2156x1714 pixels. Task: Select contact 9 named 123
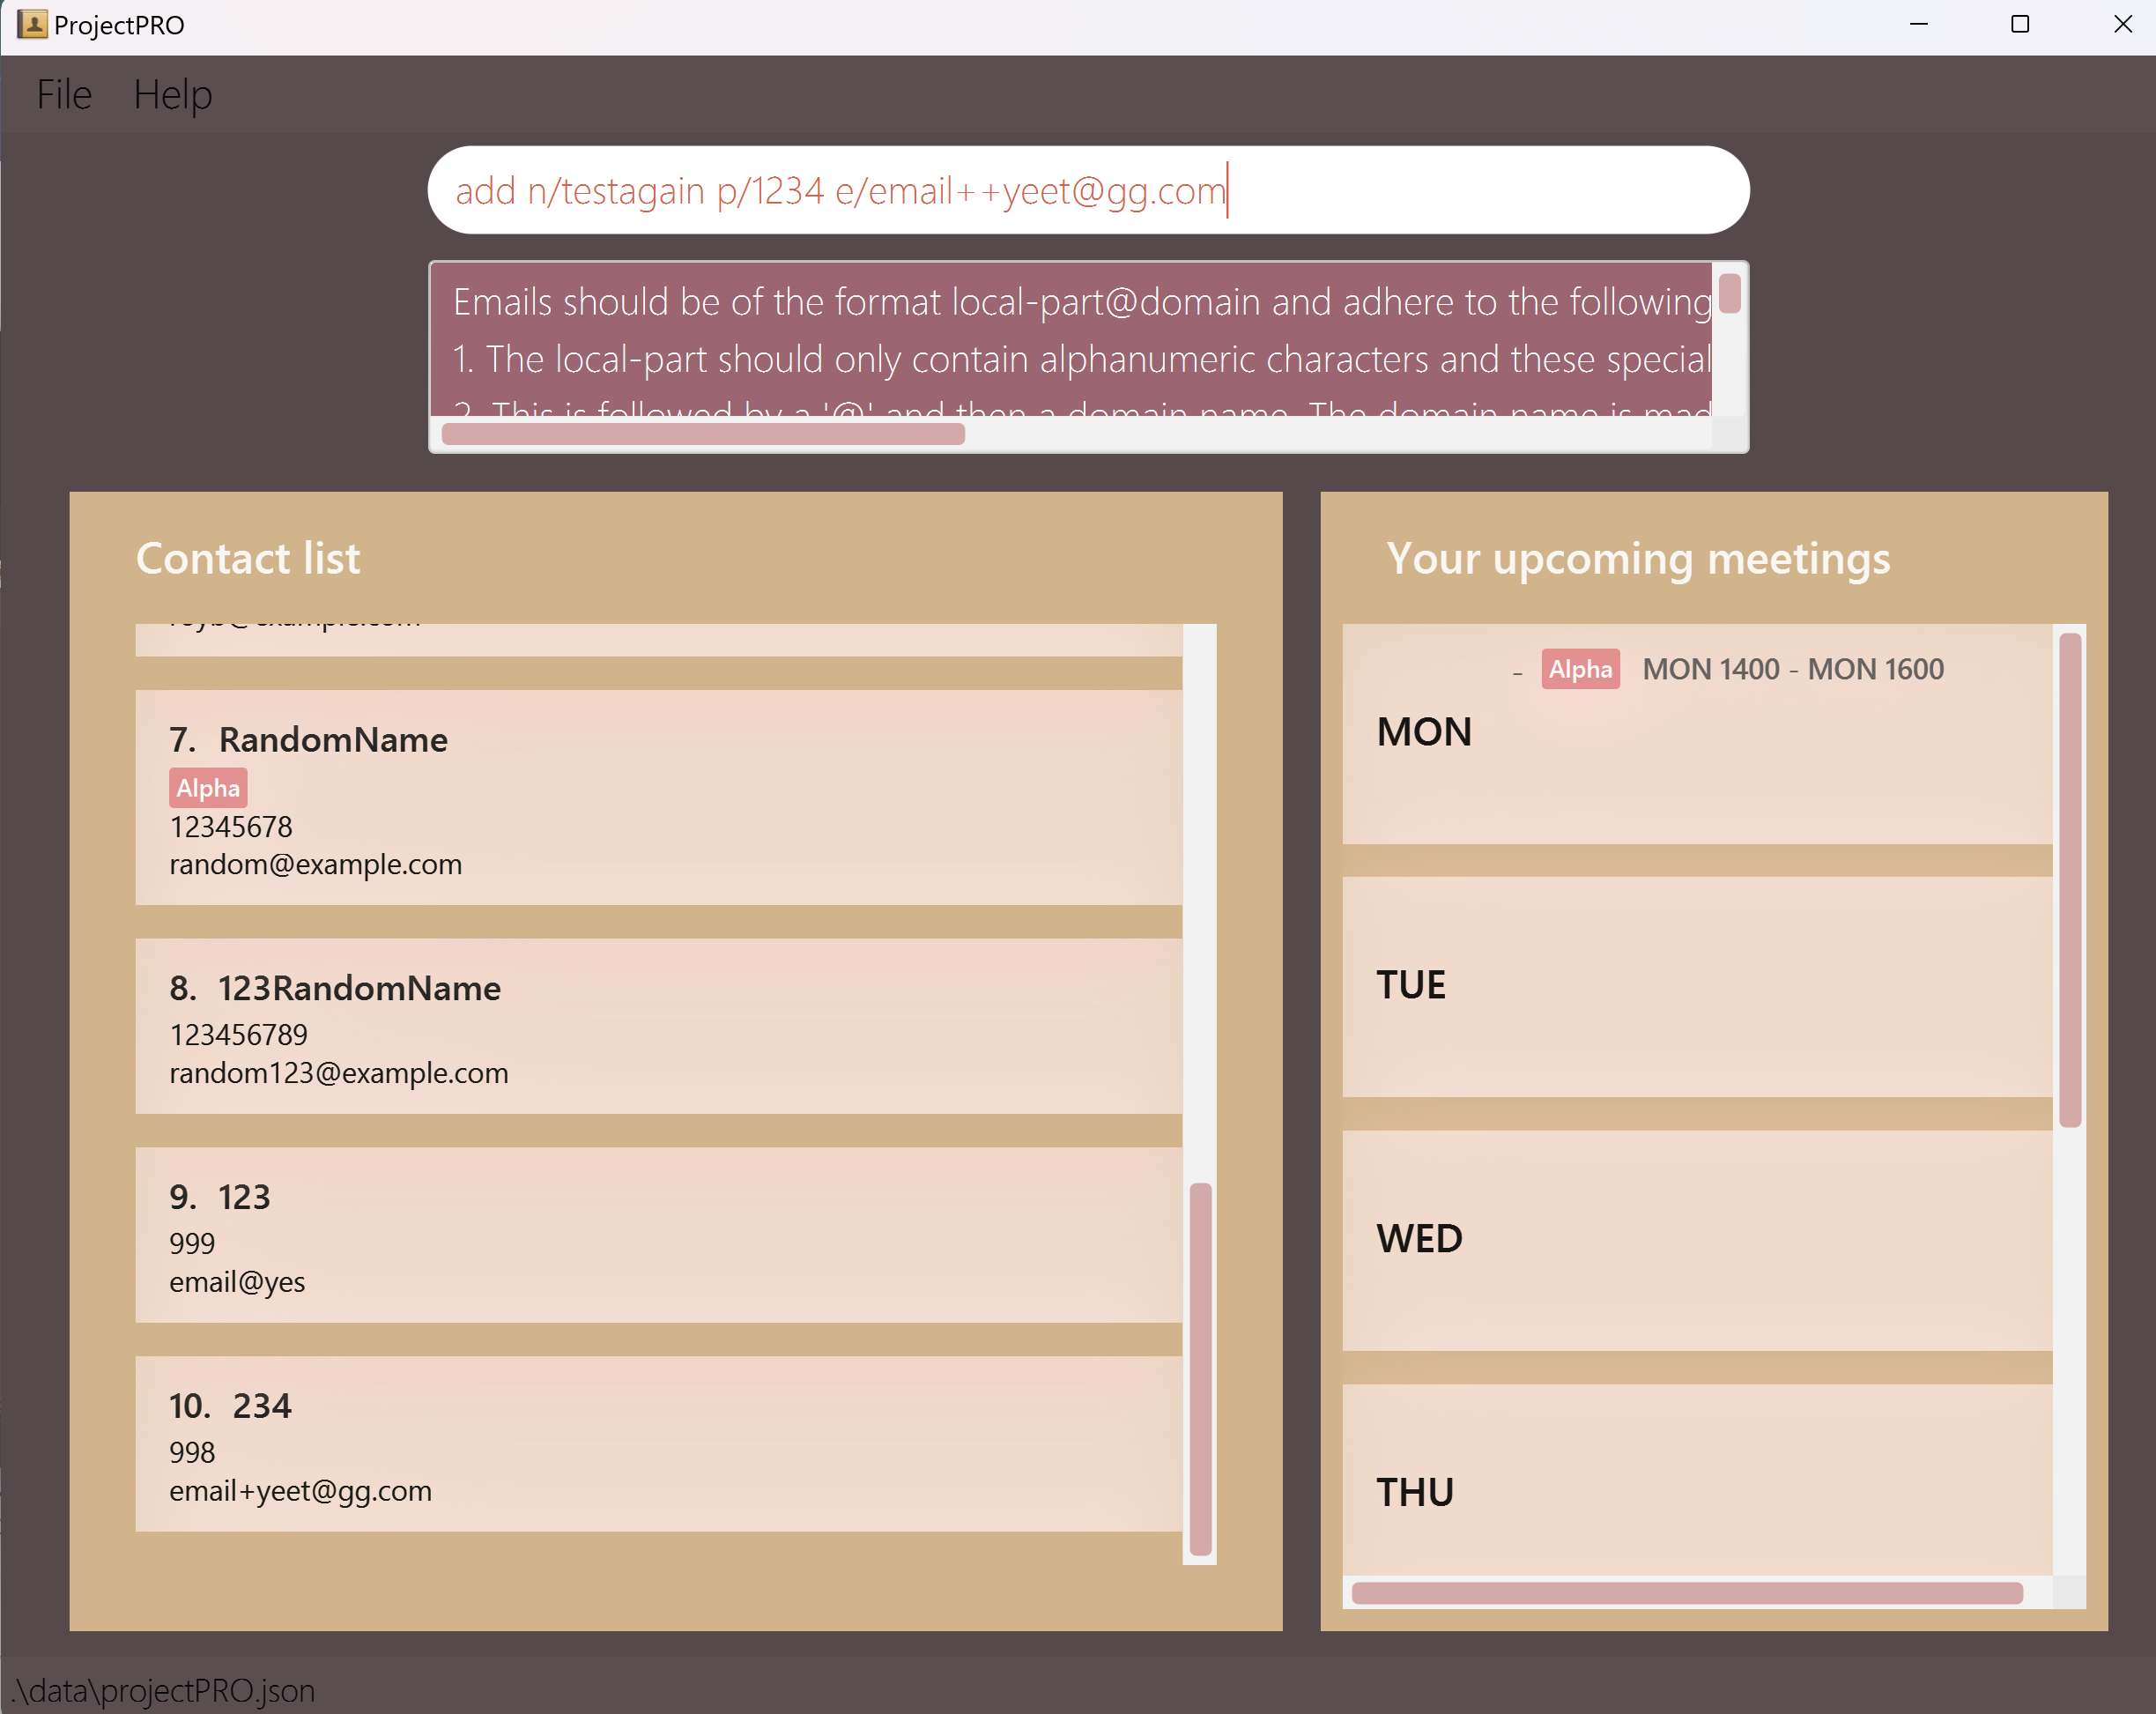point(658,1235)
